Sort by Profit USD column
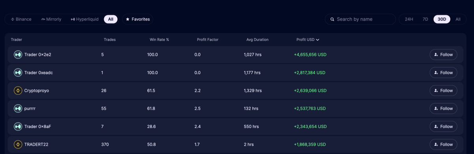 [308, 39]
